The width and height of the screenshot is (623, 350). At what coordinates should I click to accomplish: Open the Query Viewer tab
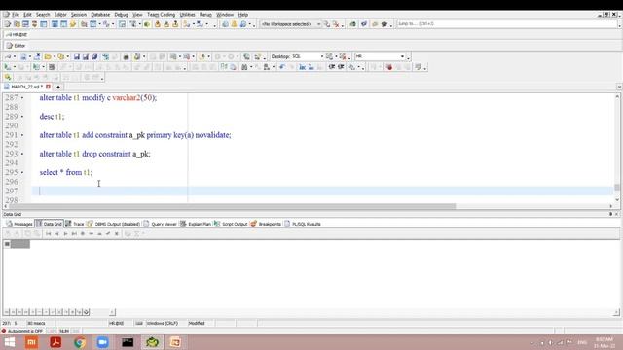[160, 224]
